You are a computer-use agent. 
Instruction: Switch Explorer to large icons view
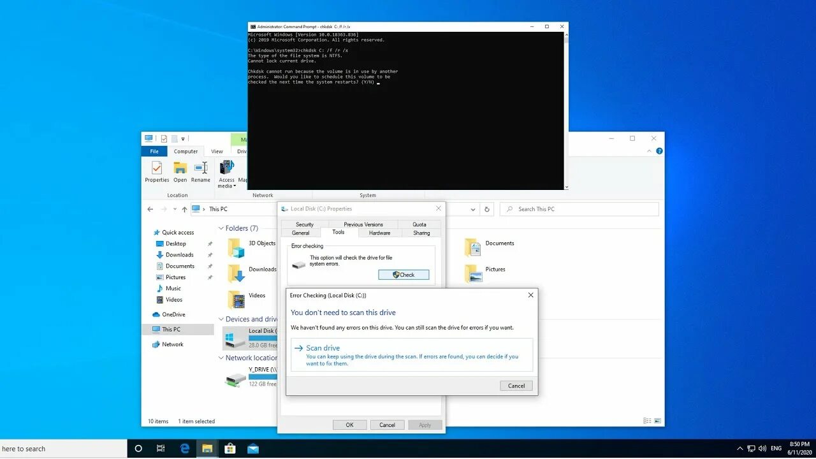click(x=657, y=421)
